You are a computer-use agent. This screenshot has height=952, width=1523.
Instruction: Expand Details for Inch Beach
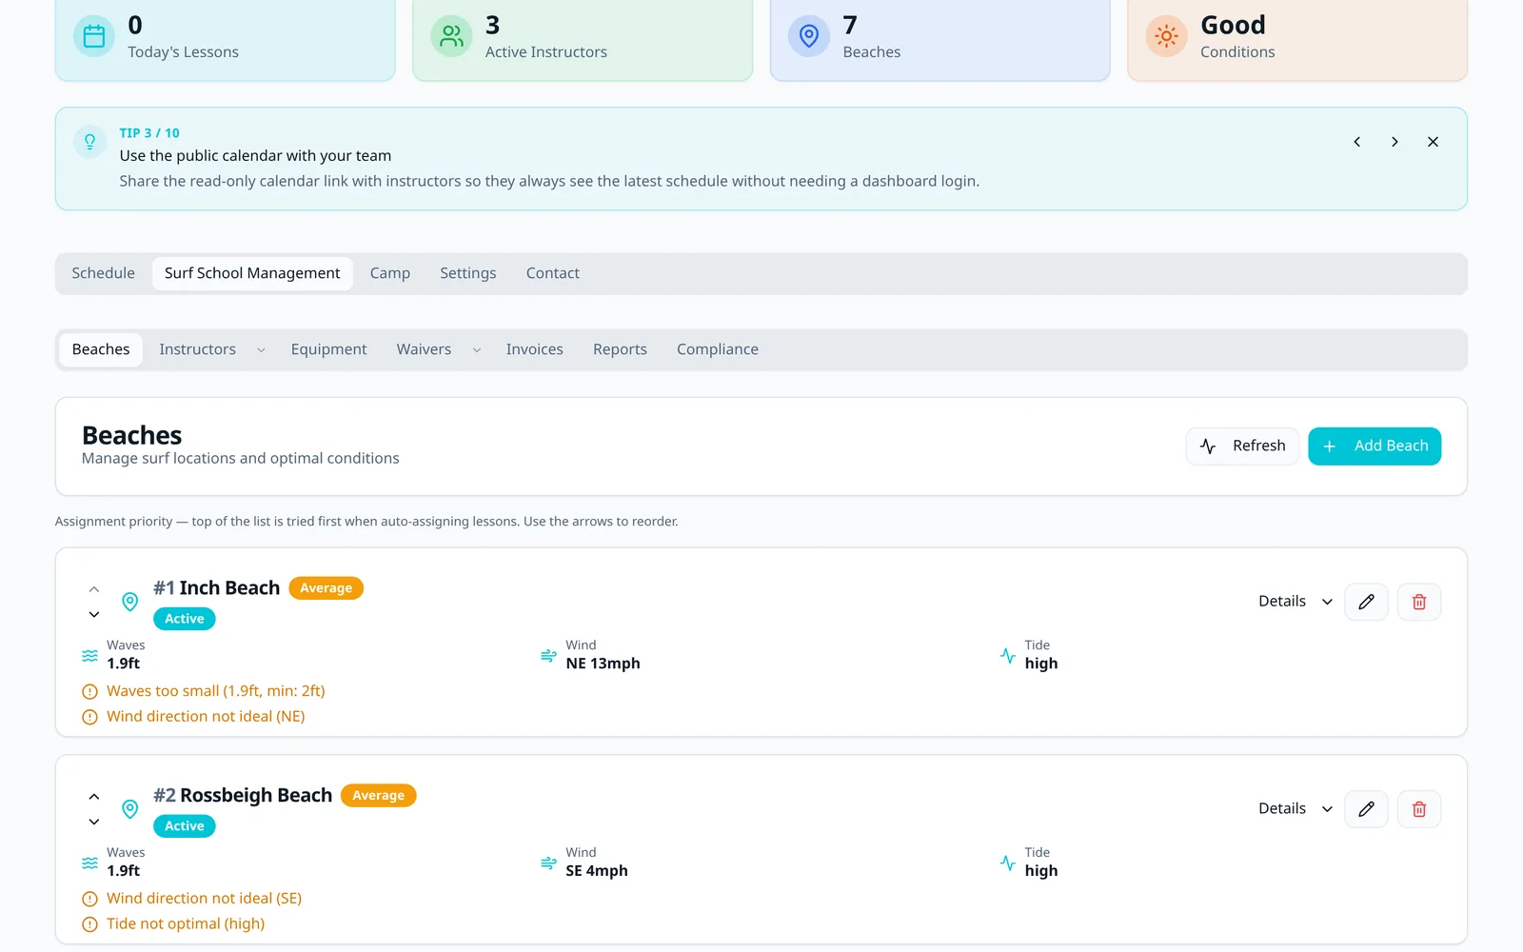[1295, 602]
